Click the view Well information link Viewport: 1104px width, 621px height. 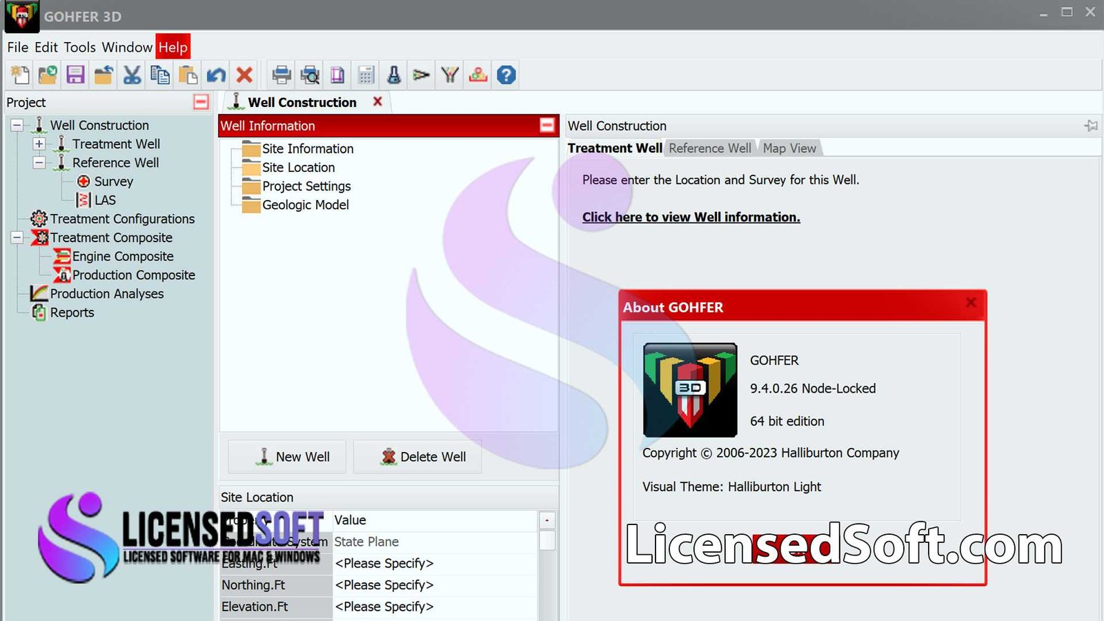click(x=691, y=217)
